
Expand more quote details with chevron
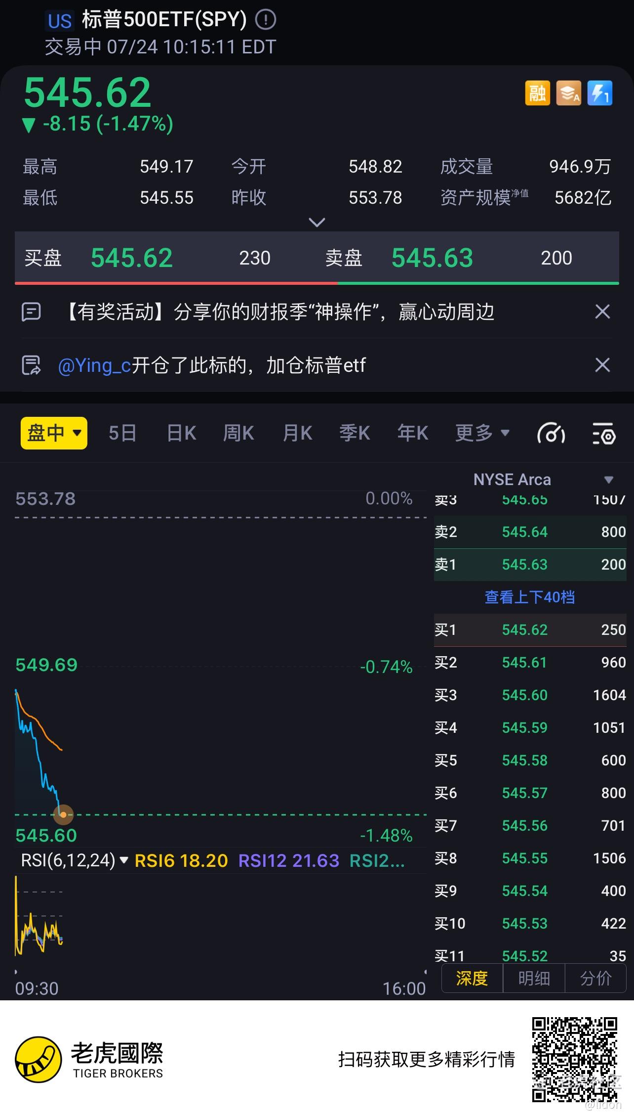point(317,222)
